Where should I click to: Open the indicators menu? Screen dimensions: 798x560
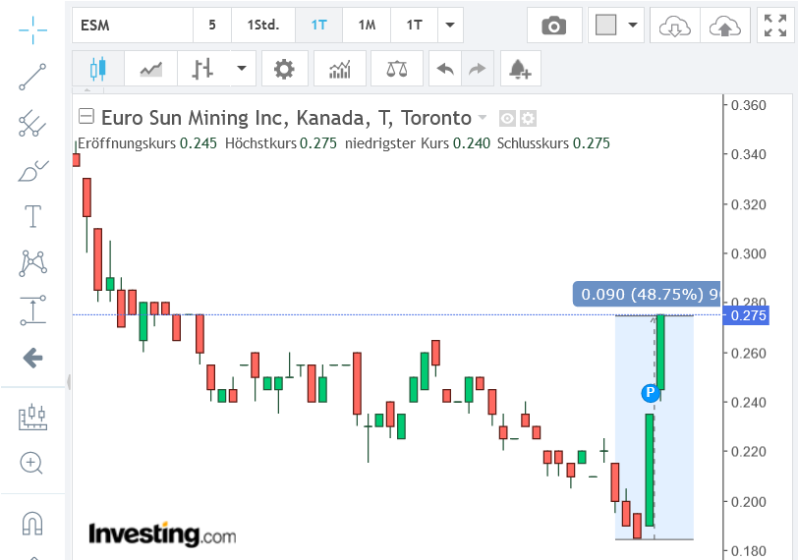(x=340, y=68)
